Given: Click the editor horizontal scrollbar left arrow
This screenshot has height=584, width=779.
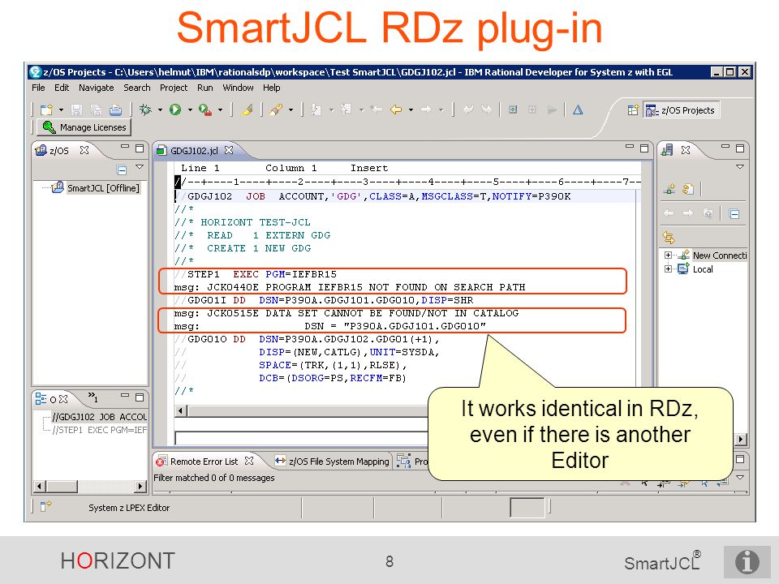Looking at the screenshot, I should click(180, 410).
